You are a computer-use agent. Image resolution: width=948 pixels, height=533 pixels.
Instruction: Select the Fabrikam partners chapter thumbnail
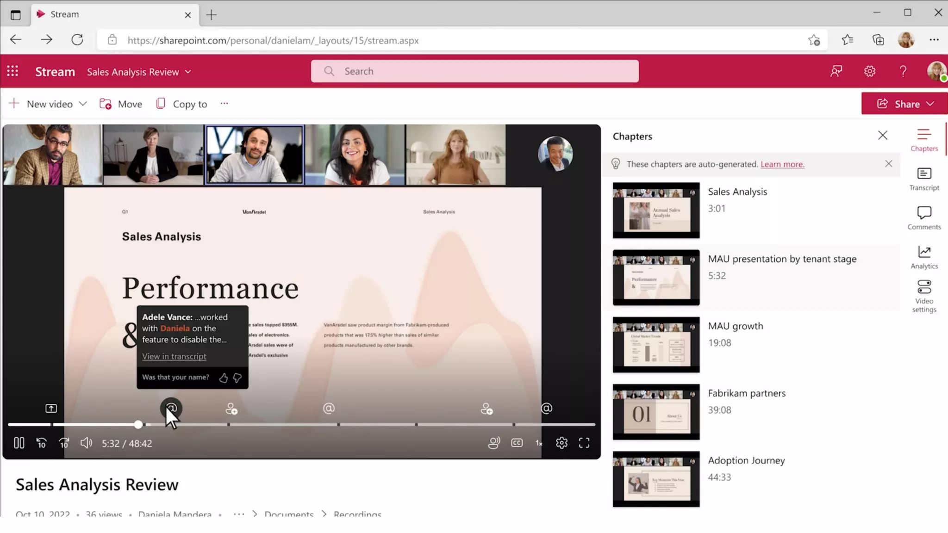656,412
